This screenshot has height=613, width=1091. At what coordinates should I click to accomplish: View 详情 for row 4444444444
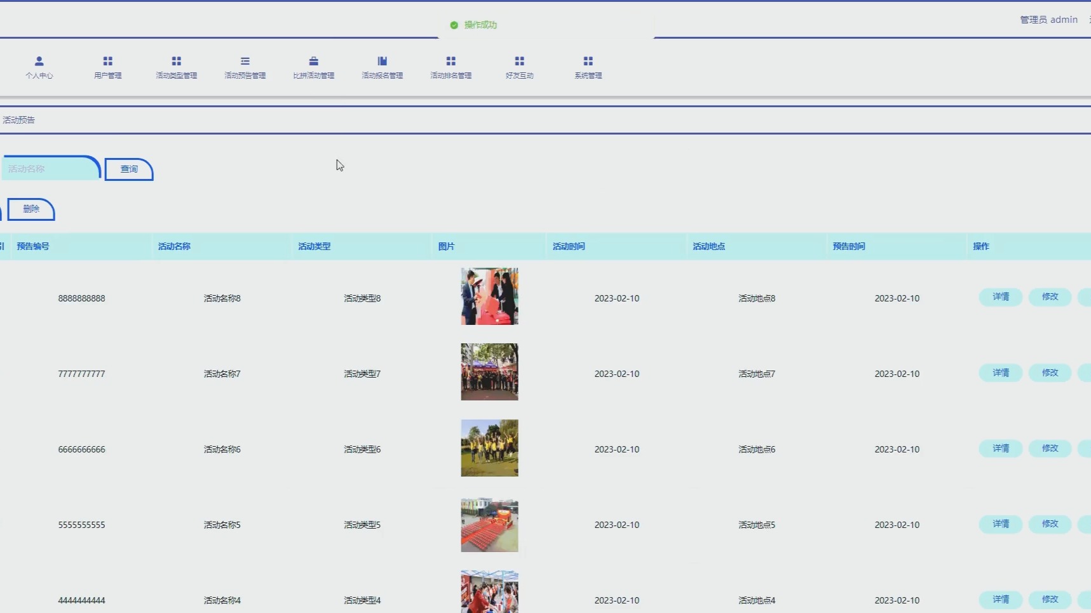coord(1001,600)
